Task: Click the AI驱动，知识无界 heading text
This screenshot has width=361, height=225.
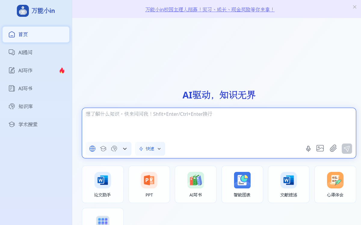Action: click(219, 95)
